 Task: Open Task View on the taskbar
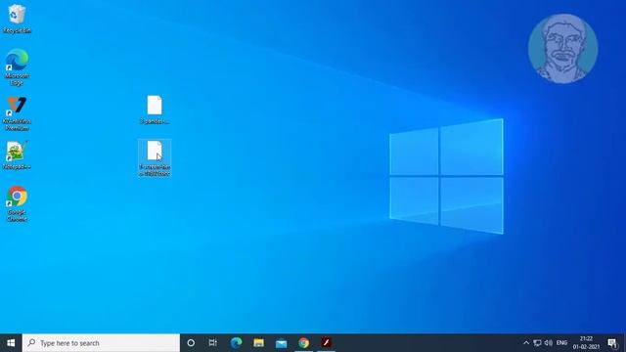tap(213, 343)
